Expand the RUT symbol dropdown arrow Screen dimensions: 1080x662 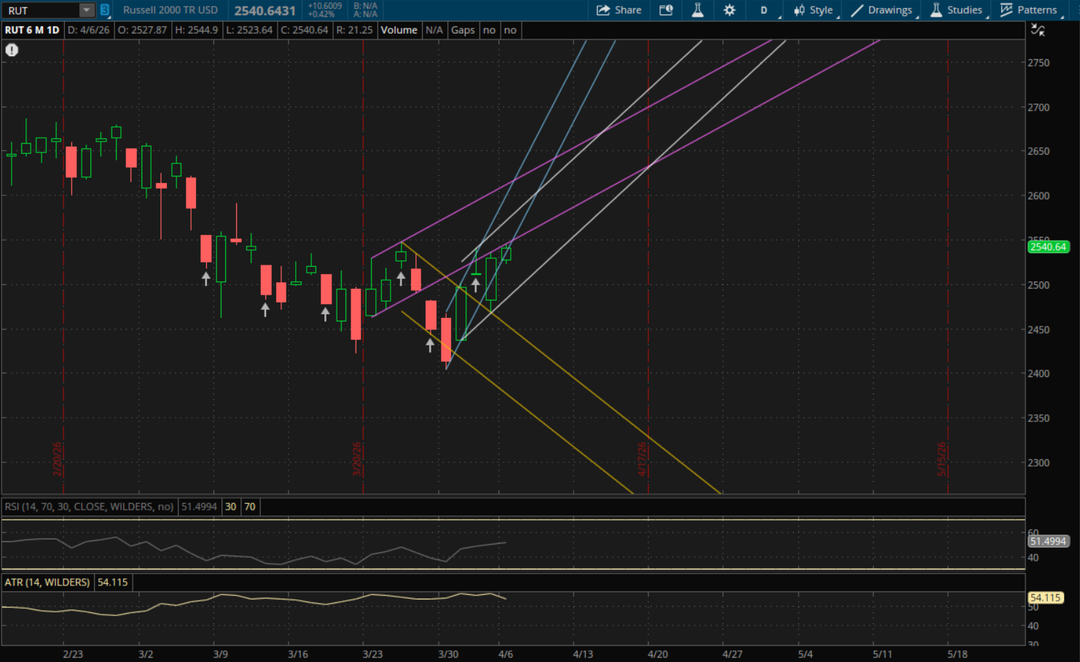[87, 10]
